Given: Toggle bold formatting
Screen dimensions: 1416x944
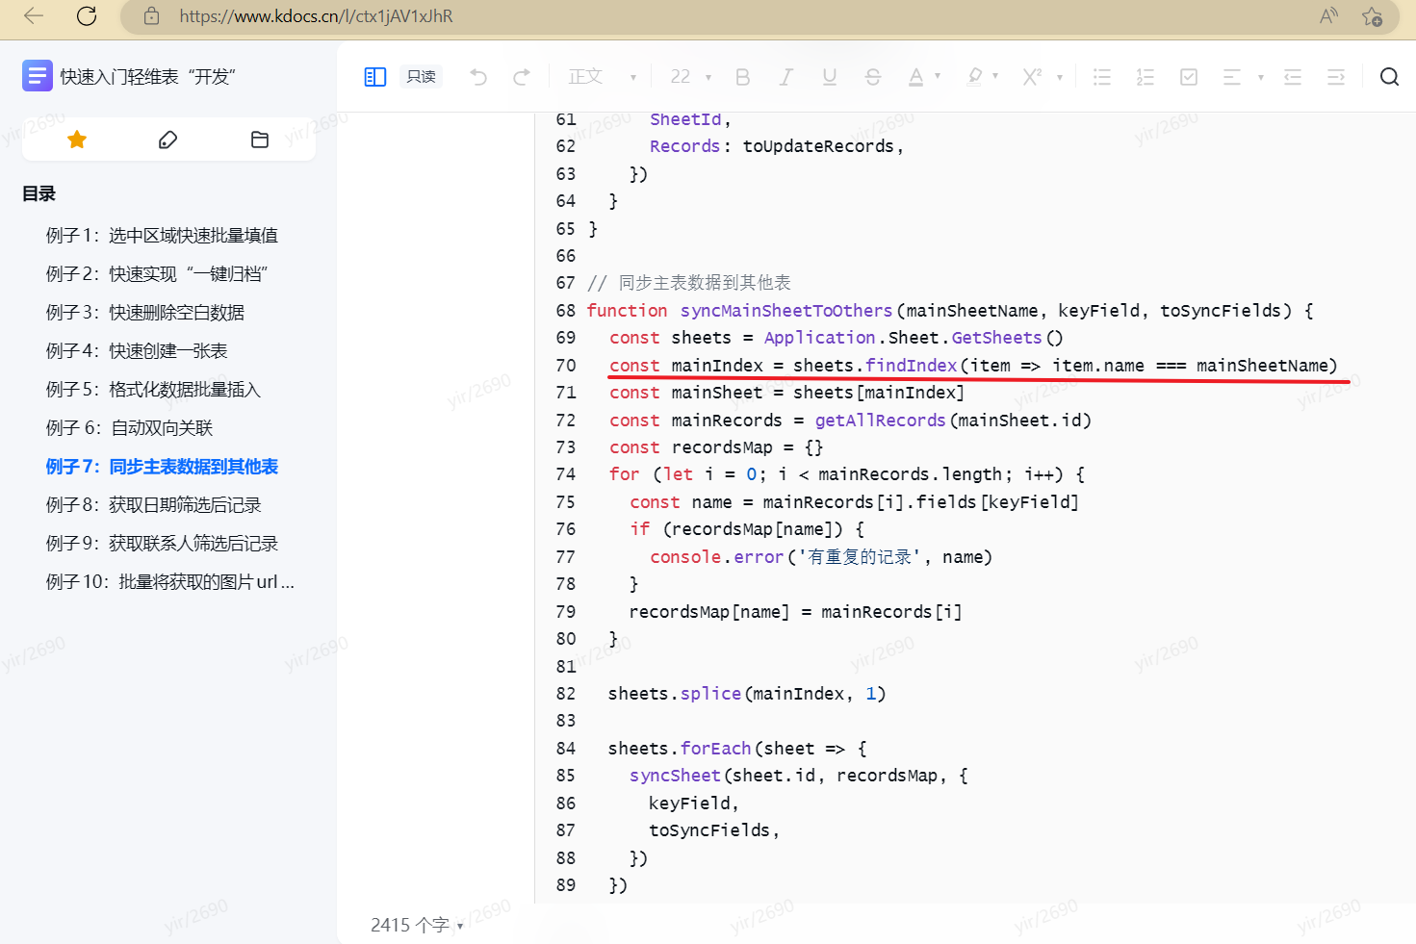Looking at the screenshot, I should 743,77.
